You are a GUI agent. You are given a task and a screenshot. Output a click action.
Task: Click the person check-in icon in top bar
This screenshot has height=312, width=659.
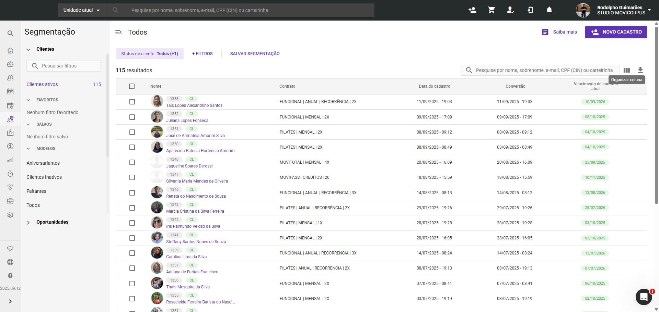click(511, 10)
